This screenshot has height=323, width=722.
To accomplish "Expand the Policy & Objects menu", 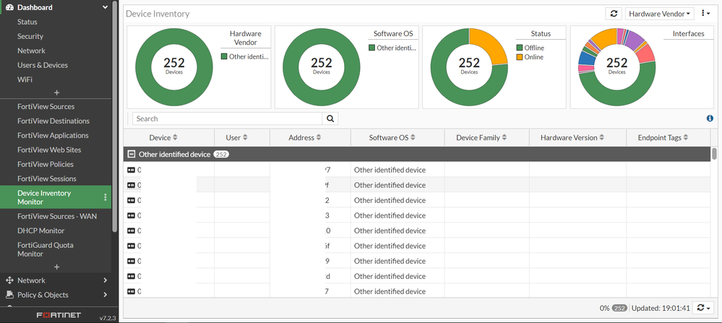I will click(56, 295).
